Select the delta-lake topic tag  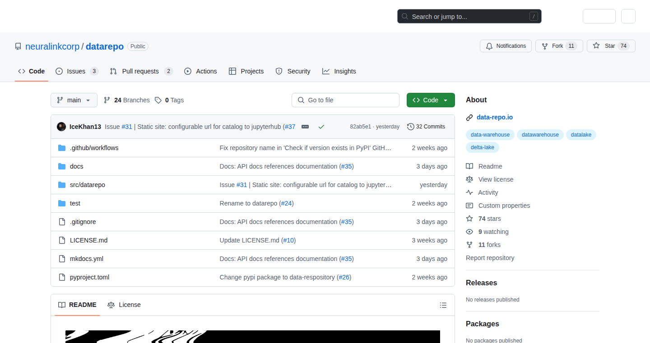[483, 147]
